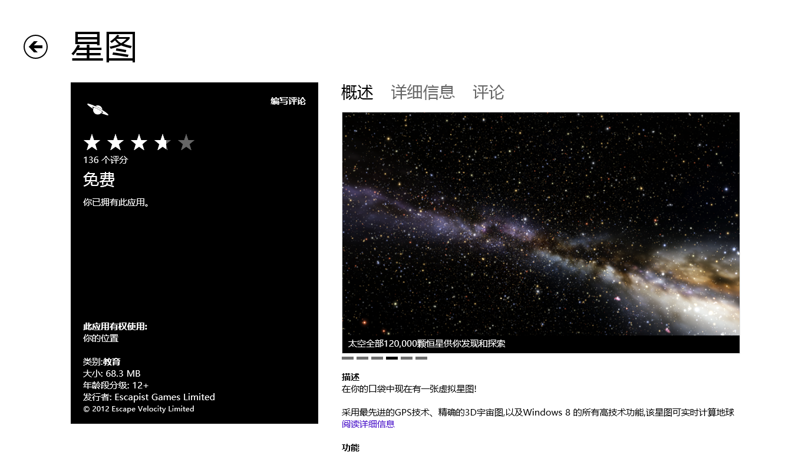Image resolution: width=805 pixels, height=452 pixels.
Task: Select the first screenshot page indicator
Action: [348, 358]
